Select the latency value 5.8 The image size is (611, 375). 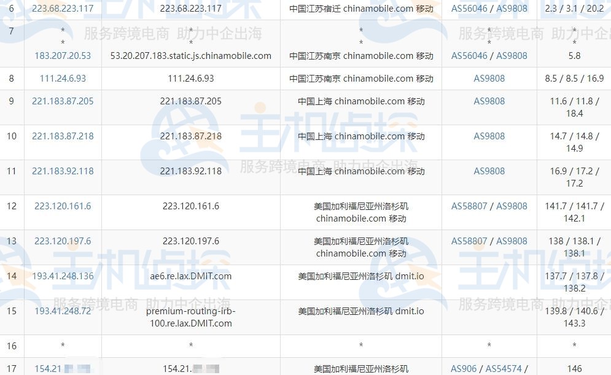574,56
